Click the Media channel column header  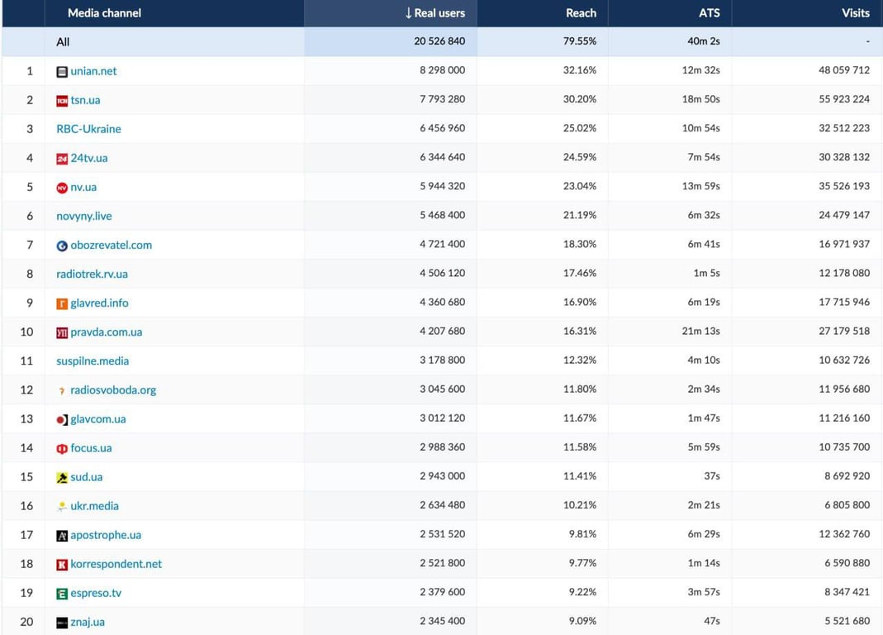point(104,13)
